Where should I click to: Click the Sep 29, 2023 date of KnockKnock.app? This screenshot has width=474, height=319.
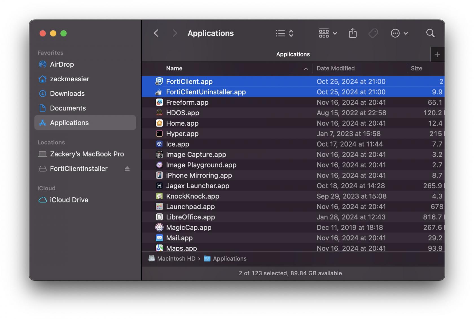point(352,196)
